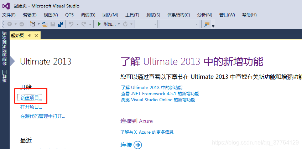
Task: Expand the 附加 debug target dropdown arrow
Action: pos(119,24)
